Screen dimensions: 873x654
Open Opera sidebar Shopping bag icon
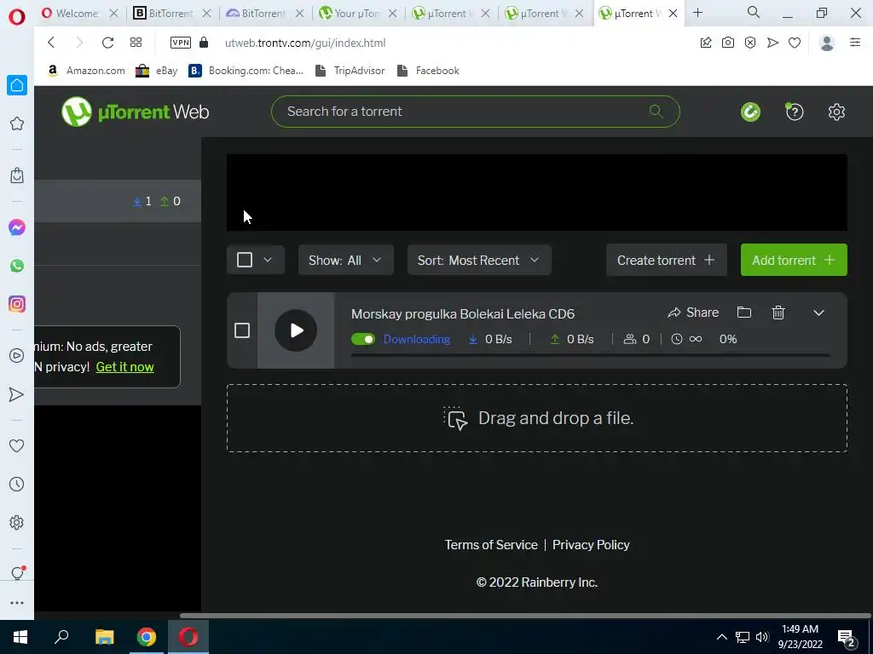point(17,175)
